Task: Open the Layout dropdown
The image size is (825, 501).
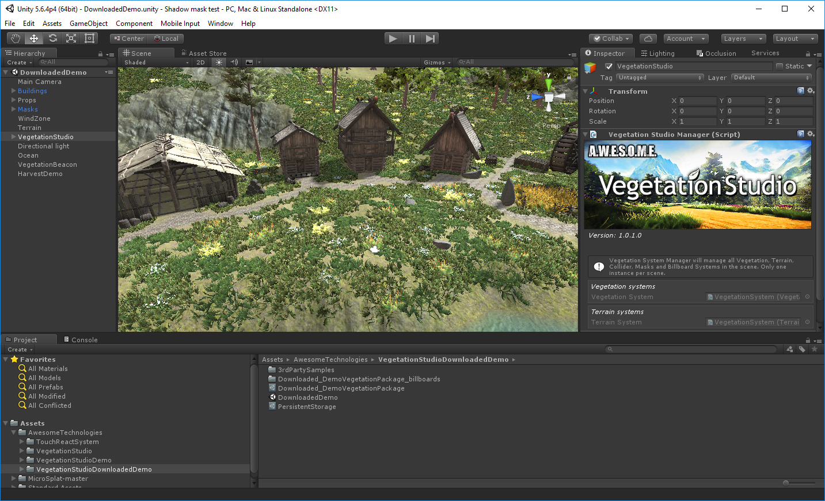Action: [795, 39]
